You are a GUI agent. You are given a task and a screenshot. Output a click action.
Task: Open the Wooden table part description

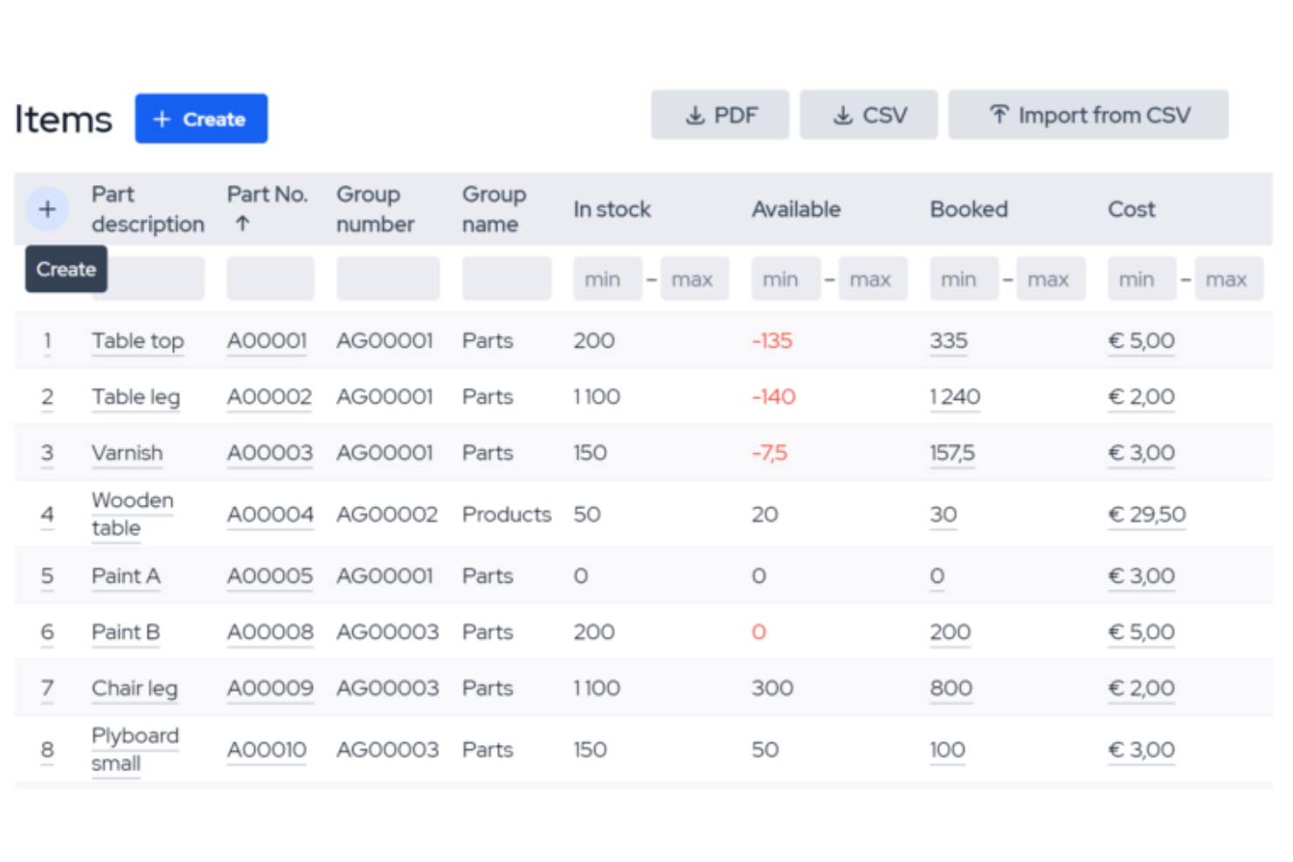click(x=132, y=514)
